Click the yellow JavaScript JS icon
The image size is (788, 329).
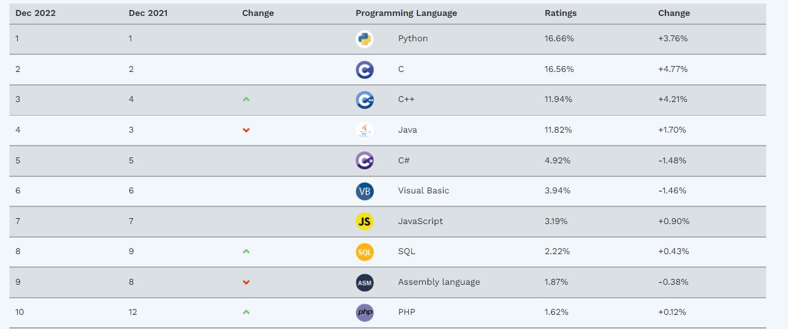[x=365, y=222]
